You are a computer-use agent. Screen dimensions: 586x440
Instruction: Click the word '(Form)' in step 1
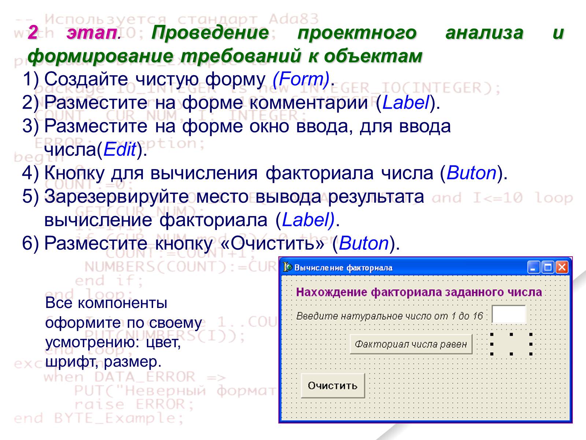[301, 79]
